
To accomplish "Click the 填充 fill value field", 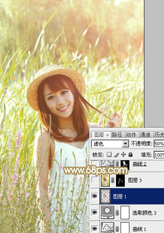I will (159, 155).
